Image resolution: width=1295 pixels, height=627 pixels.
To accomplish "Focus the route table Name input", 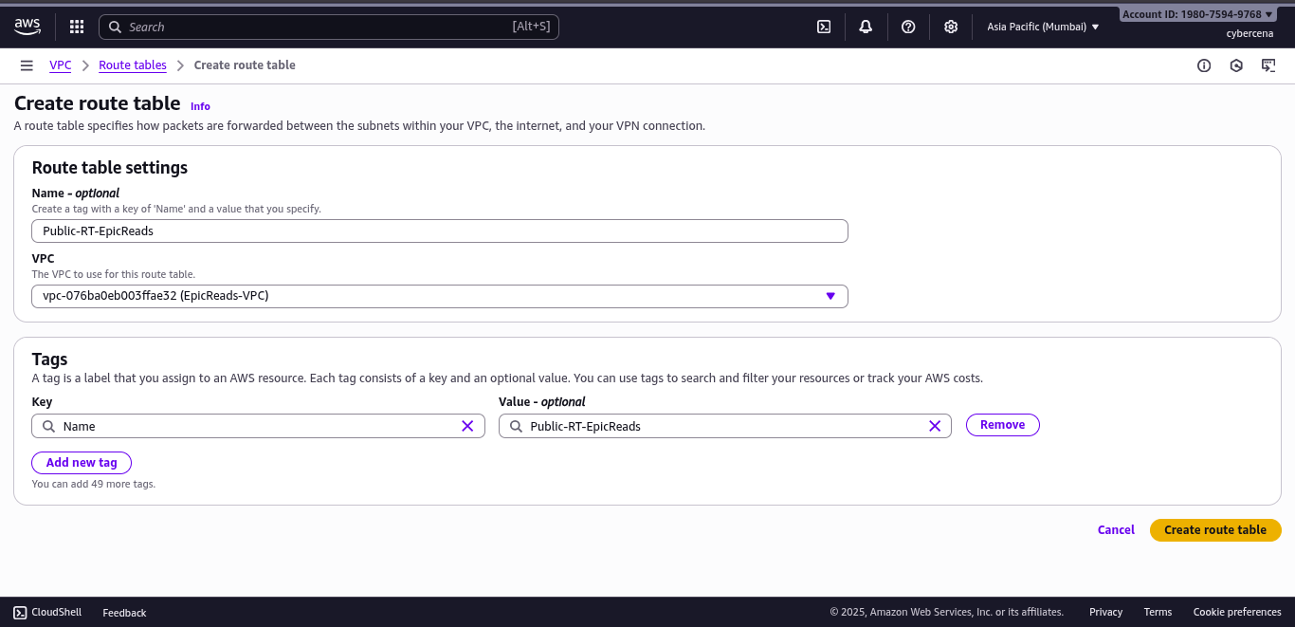I will click(440, 231).
